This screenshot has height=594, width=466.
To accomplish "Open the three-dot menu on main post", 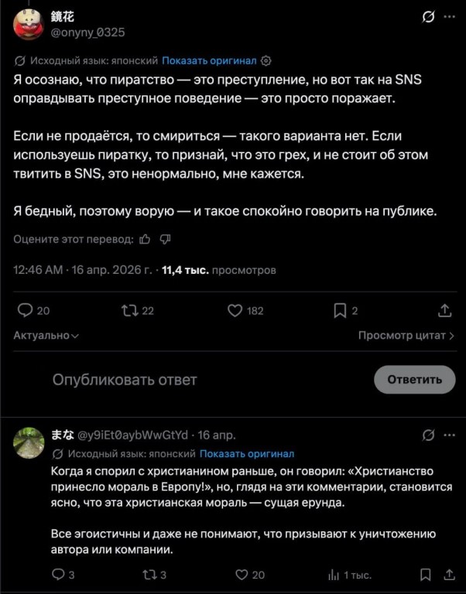I will (449, 18).
